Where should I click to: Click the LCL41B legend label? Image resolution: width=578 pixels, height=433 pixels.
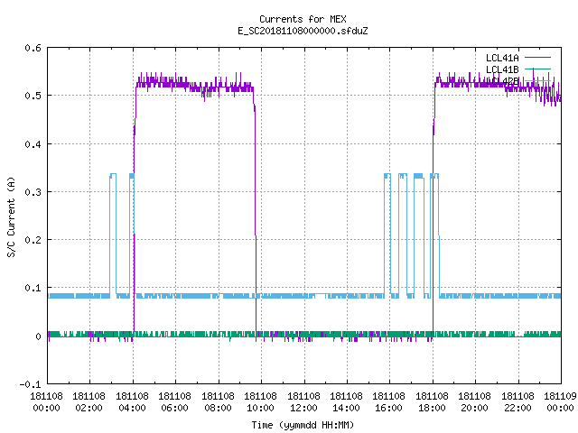click(x=502, y=69)
